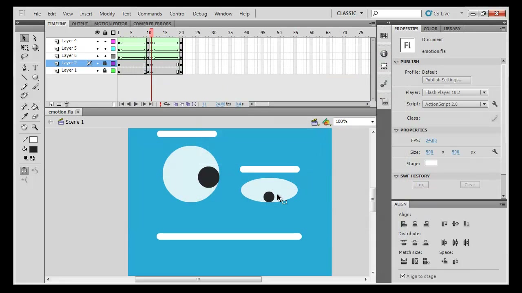Select the Free Transform tool
Image resolution: width=522 pixels, height=293 pixels.
(24, 47)
